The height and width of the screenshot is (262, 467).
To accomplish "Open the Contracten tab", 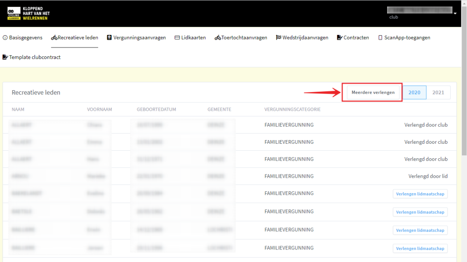I will point(353,38).
